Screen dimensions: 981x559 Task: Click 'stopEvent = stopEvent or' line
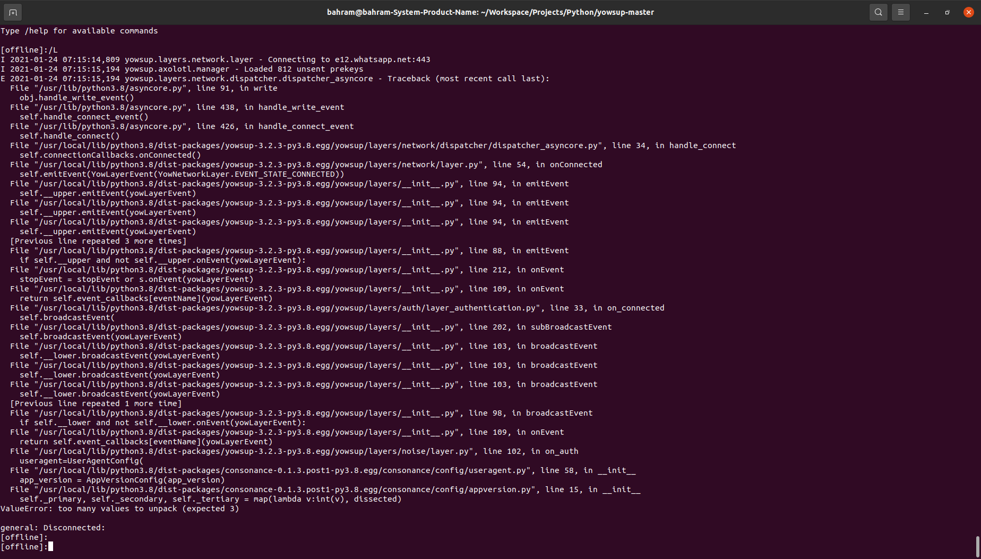pos(136,279)
